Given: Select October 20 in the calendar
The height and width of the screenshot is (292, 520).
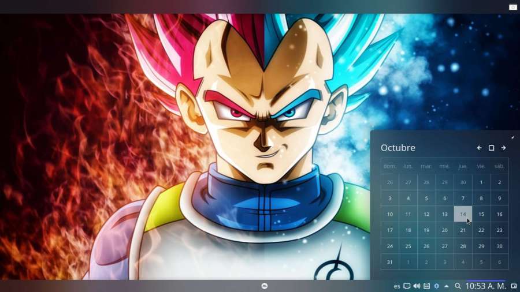Looking at the screenshot, I should [444, 230].
